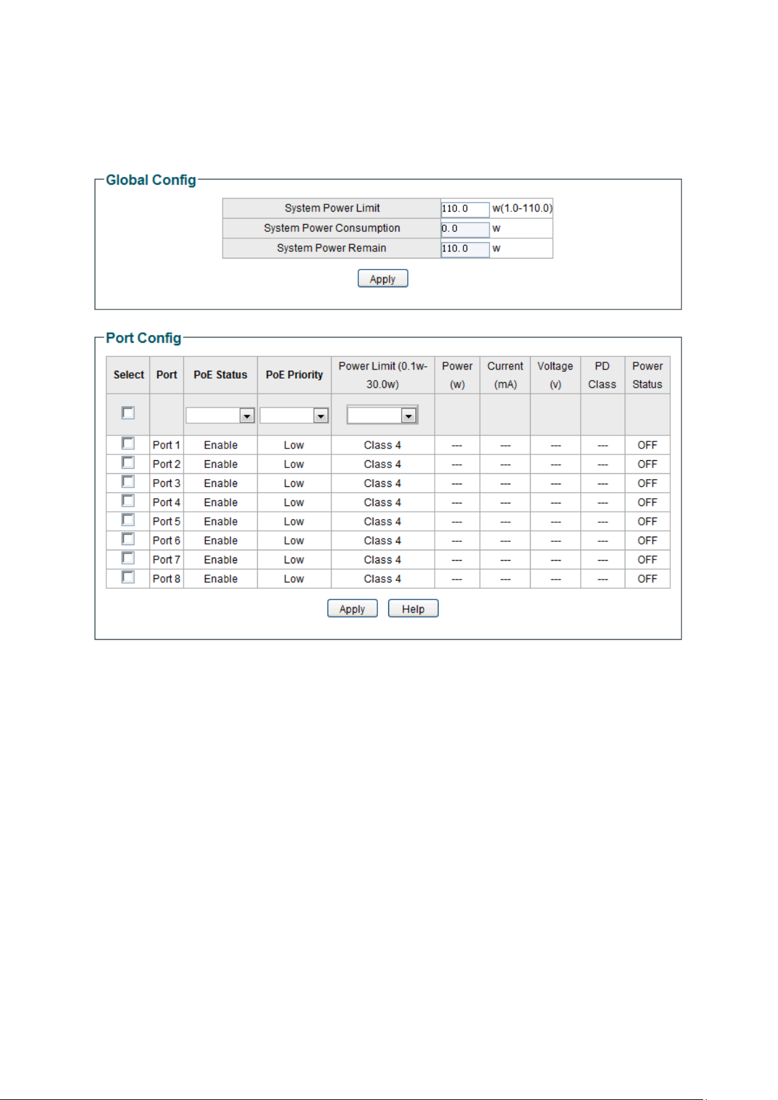Tick the Port 3 select checkbox

128,482
